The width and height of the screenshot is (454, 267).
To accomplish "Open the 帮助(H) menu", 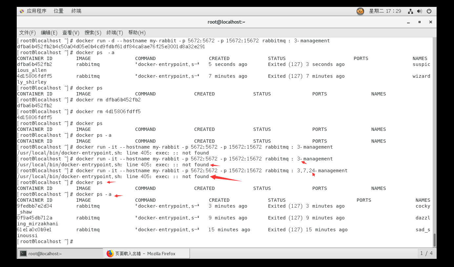I will (x=137, y=32).
